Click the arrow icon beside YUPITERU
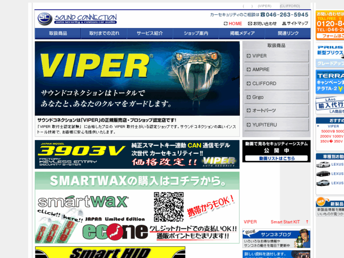 (248, 125)
